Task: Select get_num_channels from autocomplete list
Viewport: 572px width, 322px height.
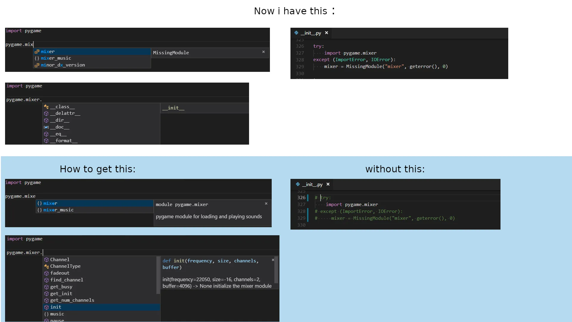Action: pyautogui.click(x=72, y=300)
